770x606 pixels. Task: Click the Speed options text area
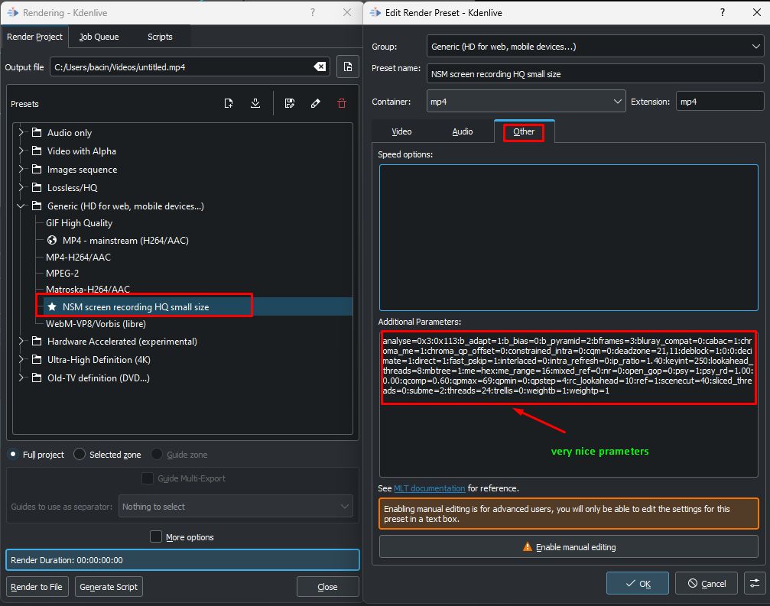(569, 238)
